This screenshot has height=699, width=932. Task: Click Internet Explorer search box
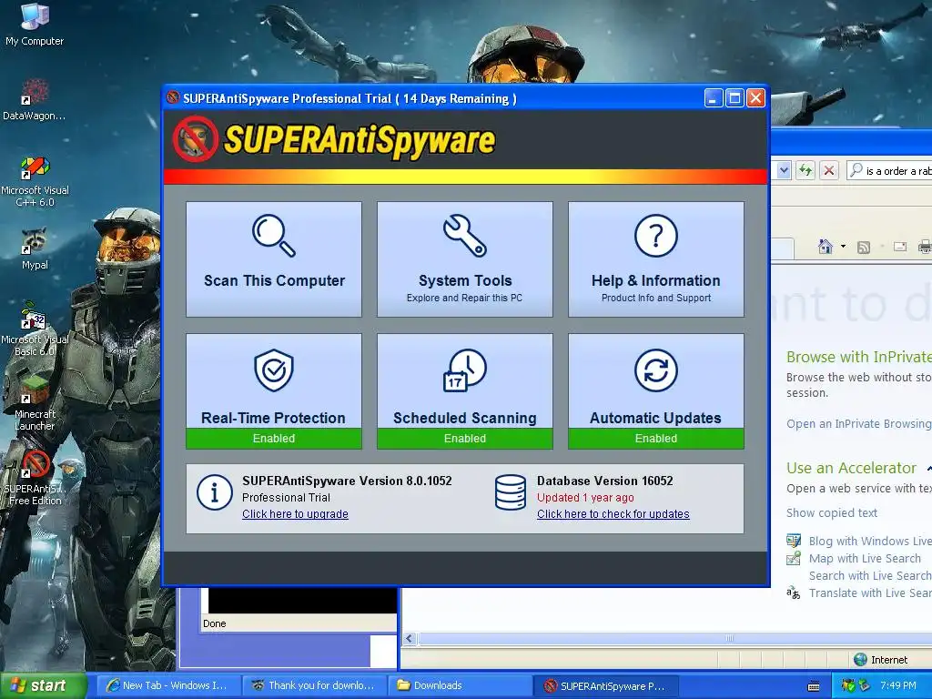[x=890, y=170]
